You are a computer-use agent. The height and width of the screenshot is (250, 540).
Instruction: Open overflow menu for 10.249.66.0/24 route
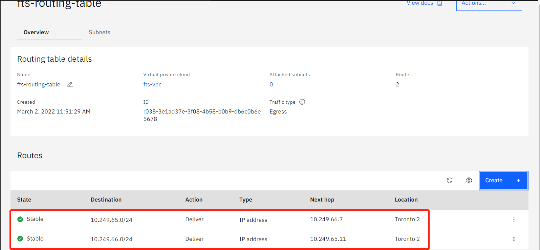click(x=514, y=239)
